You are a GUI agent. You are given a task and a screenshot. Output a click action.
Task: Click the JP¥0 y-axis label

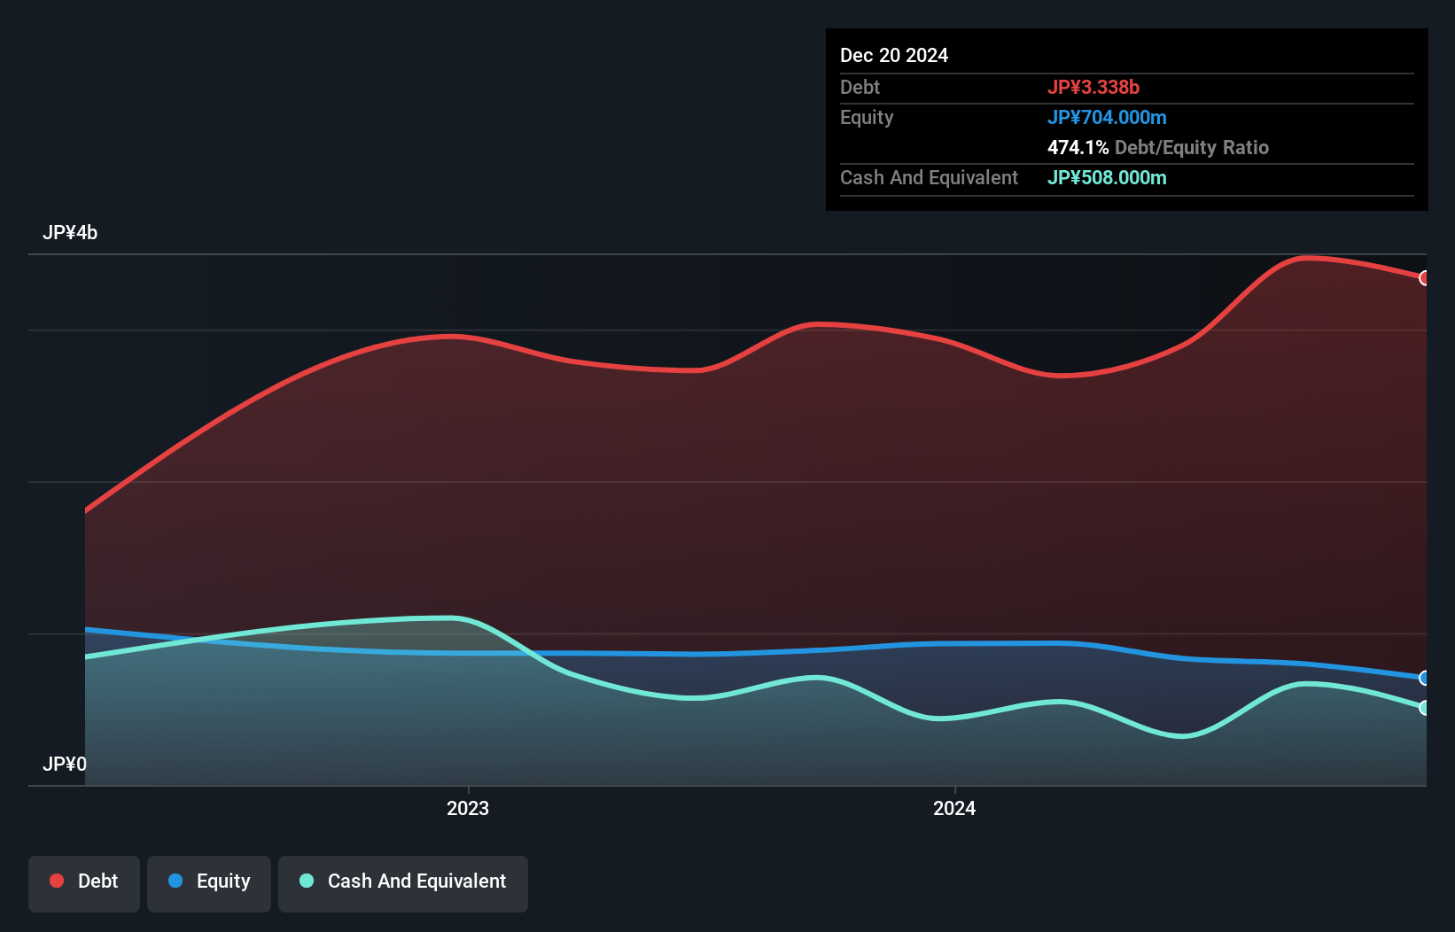click(x=65, y=764)
